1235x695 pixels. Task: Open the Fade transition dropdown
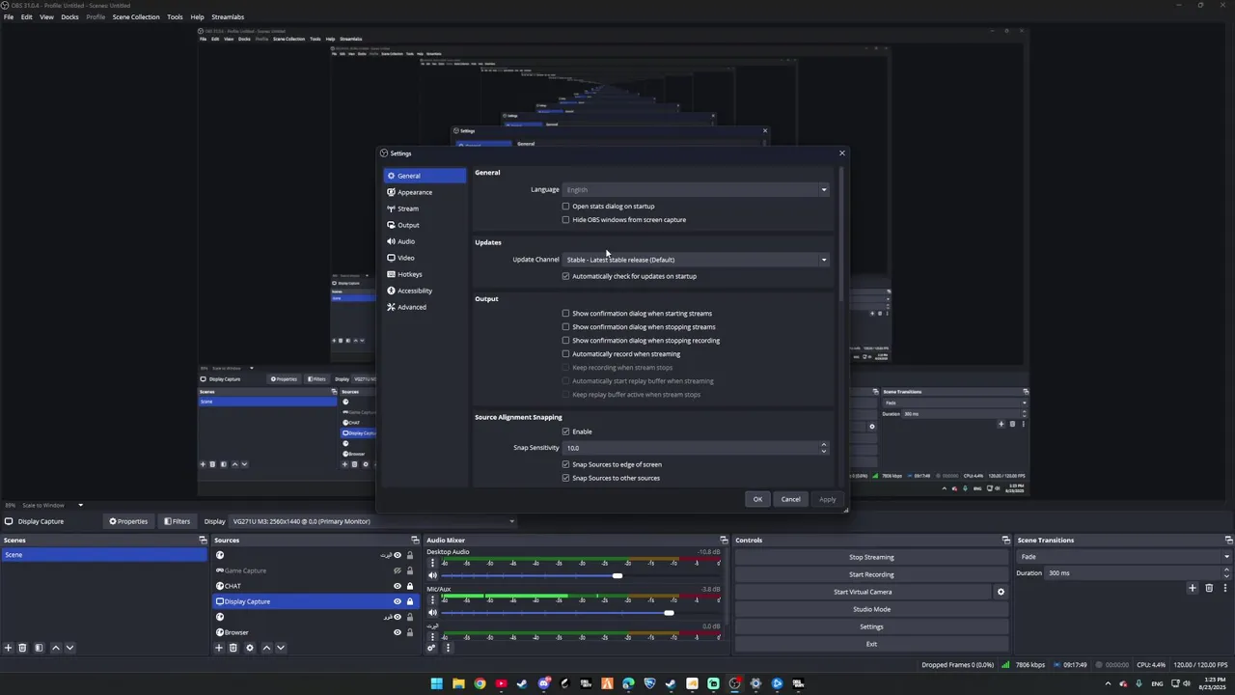pyautogui.click(x=1125, y=557)
